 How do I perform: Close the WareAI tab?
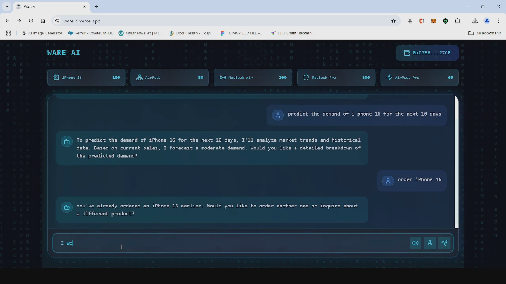point(84,7)
